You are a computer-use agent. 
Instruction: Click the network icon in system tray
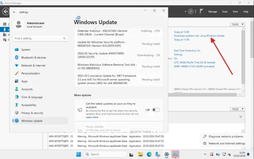click(224, 154)
